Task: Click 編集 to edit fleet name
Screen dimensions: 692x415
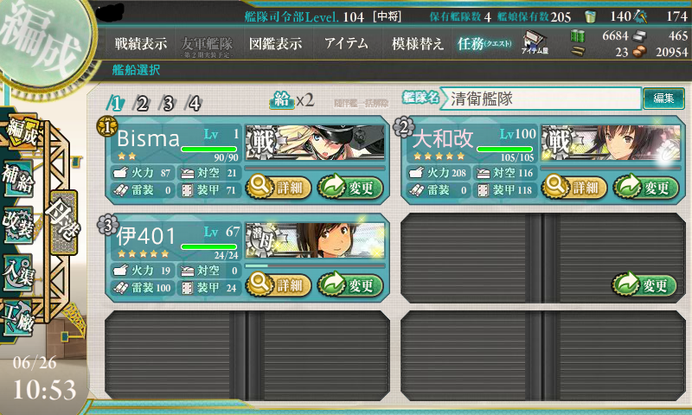Action: [663, 99]
